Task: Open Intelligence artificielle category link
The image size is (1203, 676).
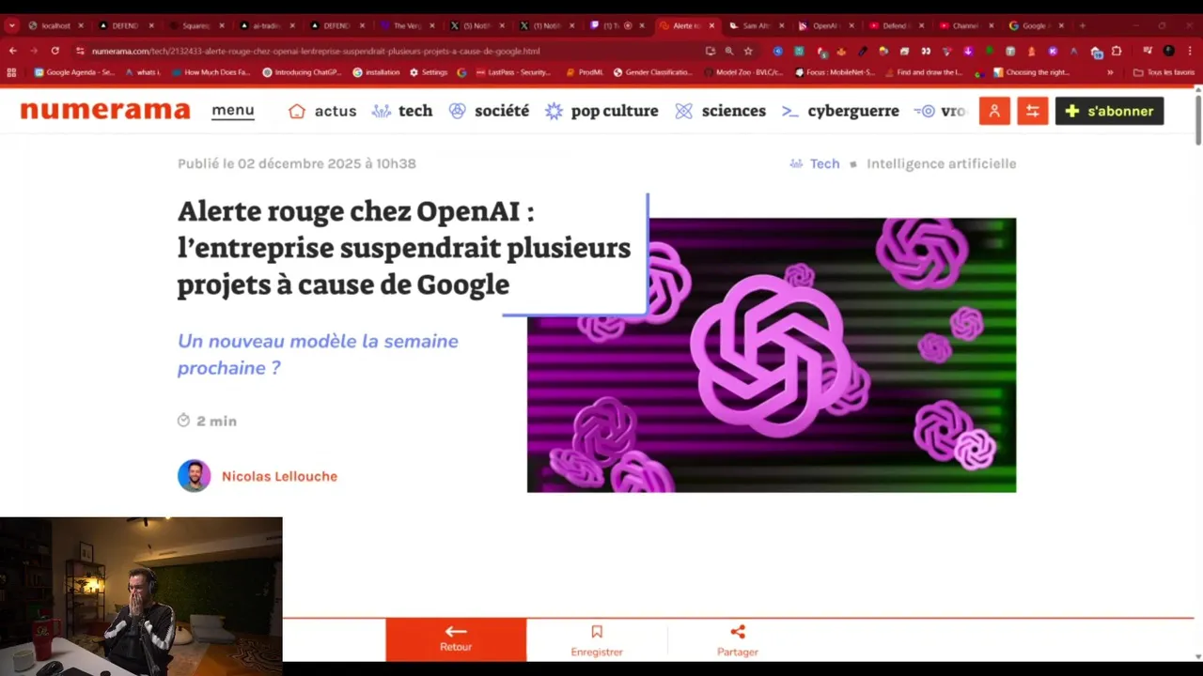Action: pyautogui.click(x=941, y=163)
